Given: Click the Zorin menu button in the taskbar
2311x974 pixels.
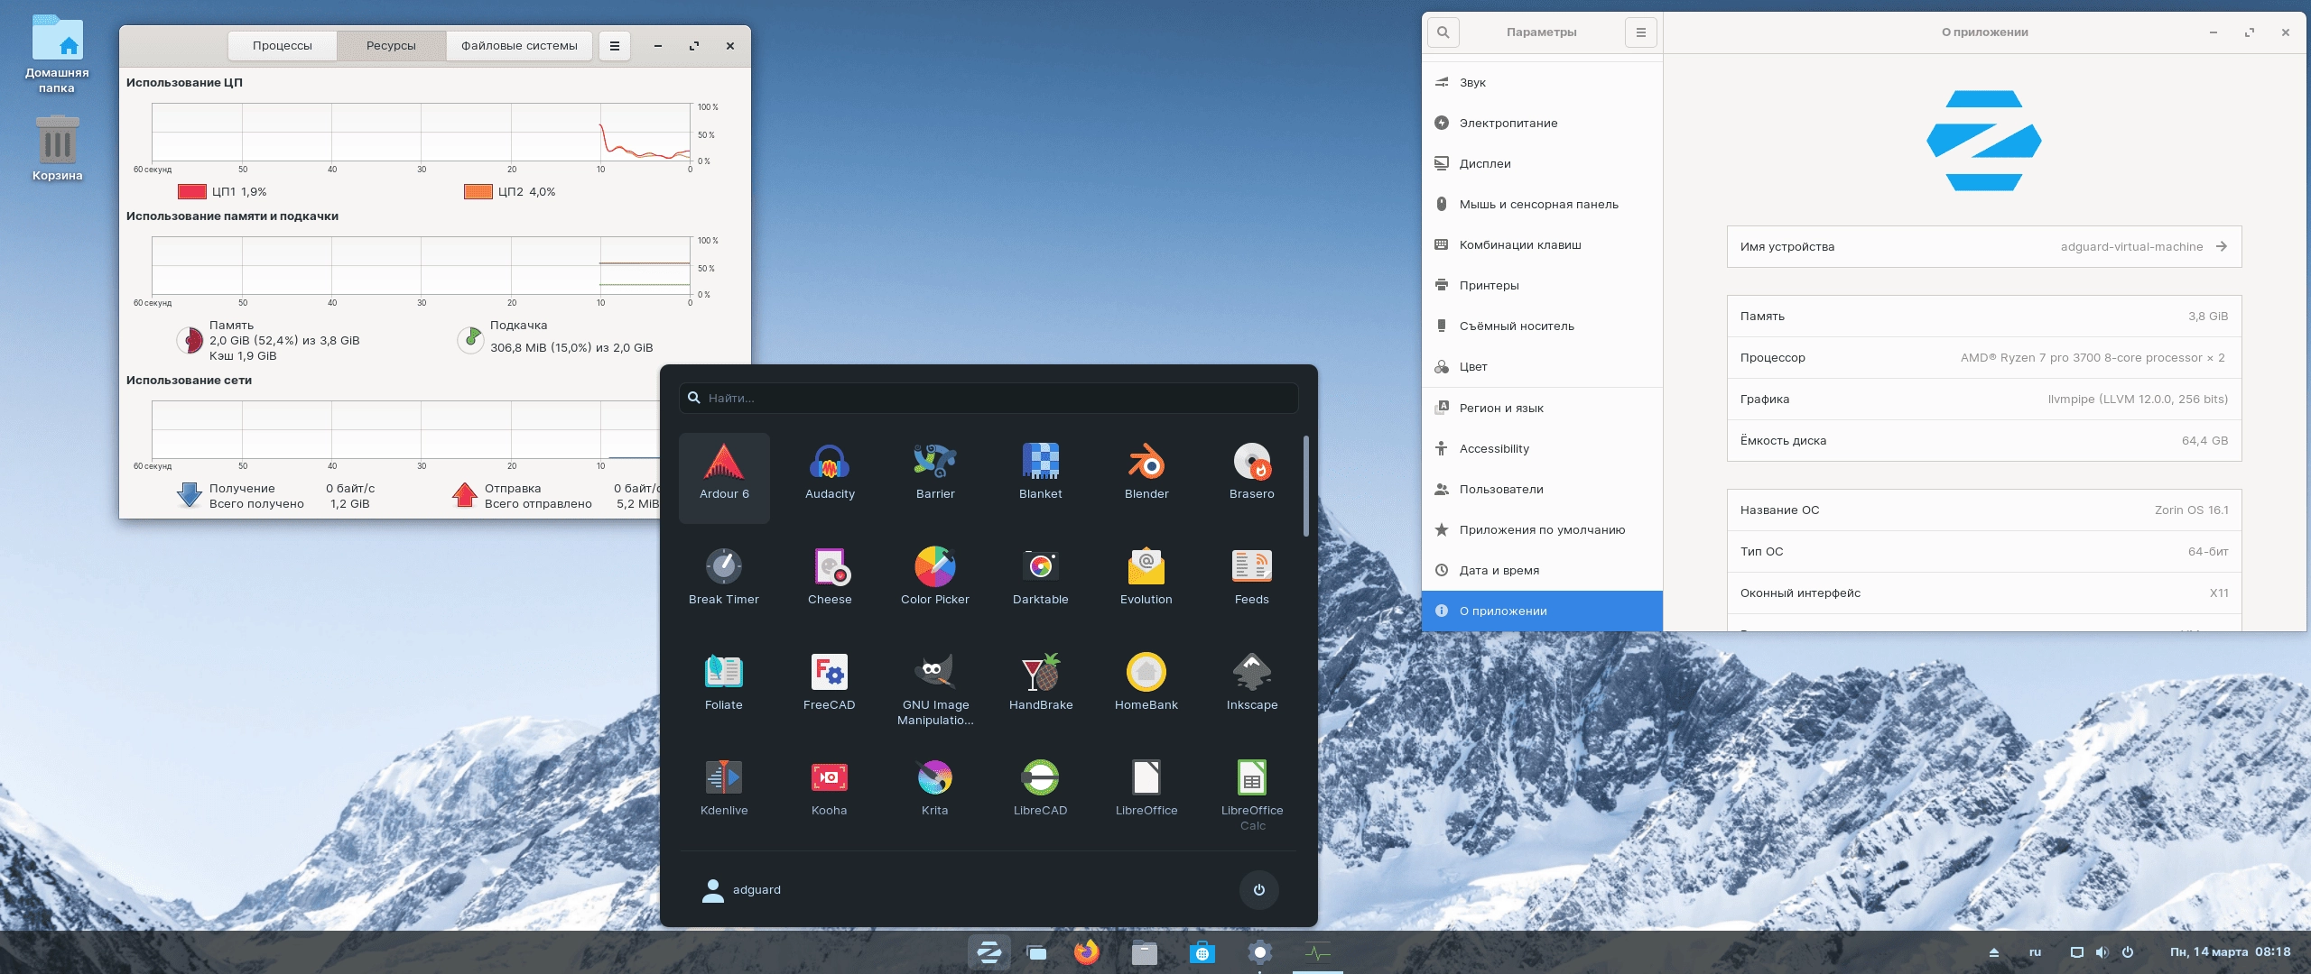Looking at the screenshot, I should tap(988, 952).
